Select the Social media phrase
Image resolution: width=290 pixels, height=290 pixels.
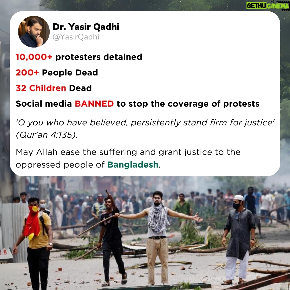tap(44, 104)
